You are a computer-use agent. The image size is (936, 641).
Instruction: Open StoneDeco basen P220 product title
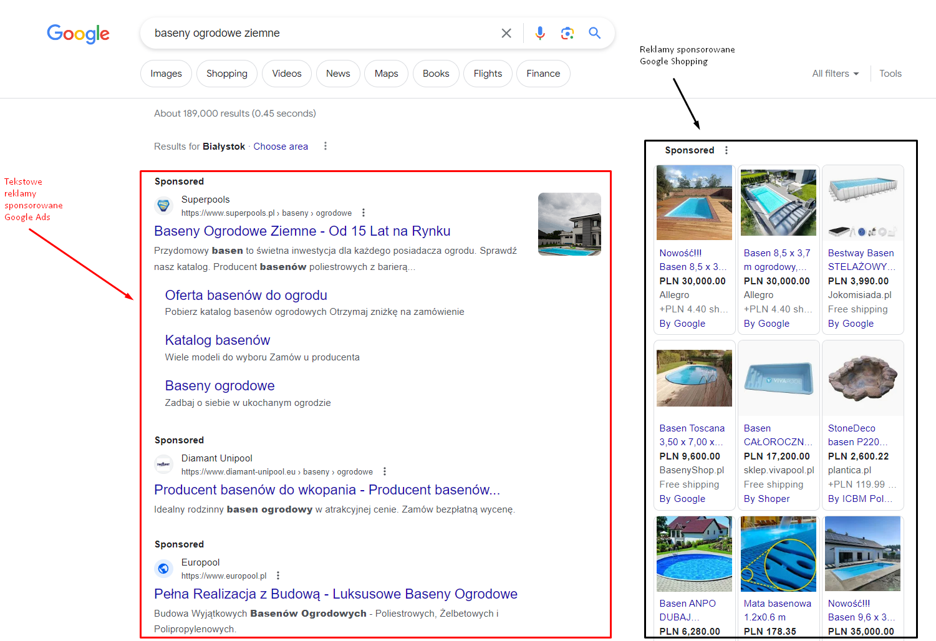(x=857, y=435)
